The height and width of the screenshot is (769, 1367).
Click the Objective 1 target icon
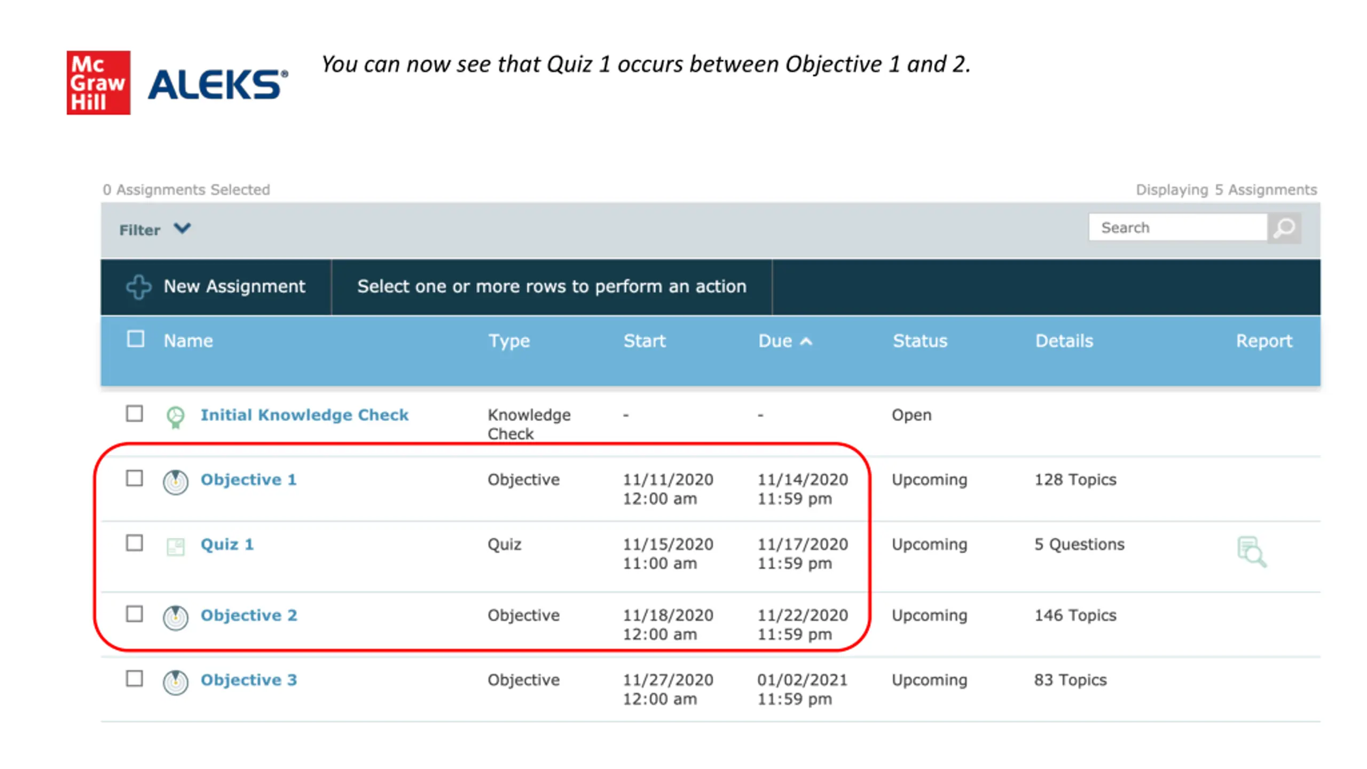click(x=175, y=482)
